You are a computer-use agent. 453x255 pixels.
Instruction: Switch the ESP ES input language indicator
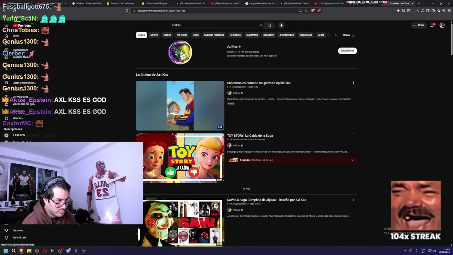(x=423, y=251)
